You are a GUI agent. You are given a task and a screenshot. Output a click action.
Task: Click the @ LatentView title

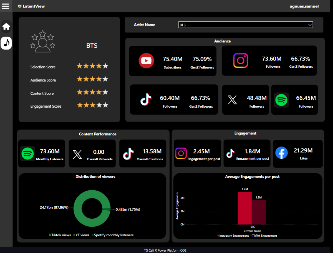click(x=31, y=6)
